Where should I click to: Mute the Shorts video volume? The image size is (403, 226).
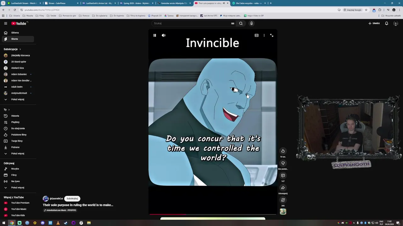click(x=163, y=35)
